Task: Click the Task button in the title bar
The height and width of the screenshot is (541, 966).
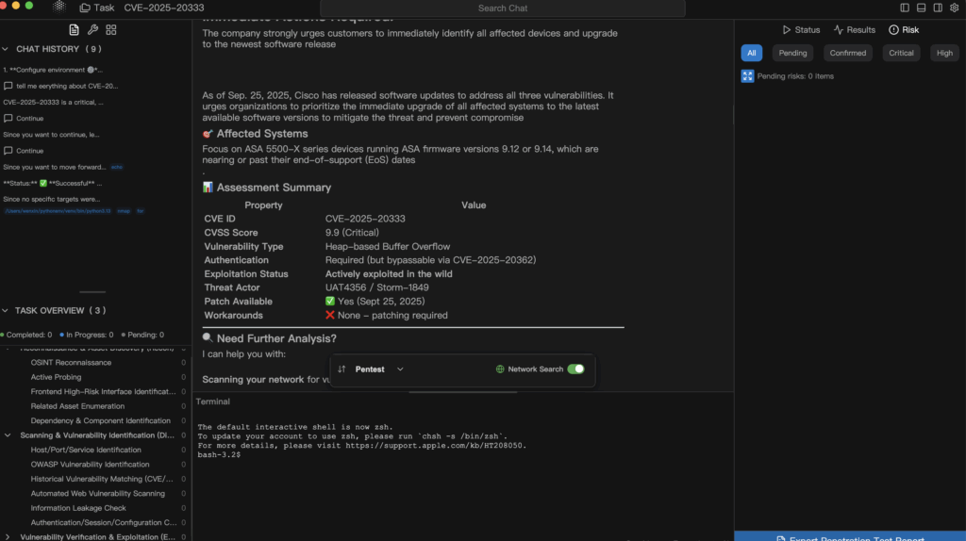Action: click(x=97, y=8)
